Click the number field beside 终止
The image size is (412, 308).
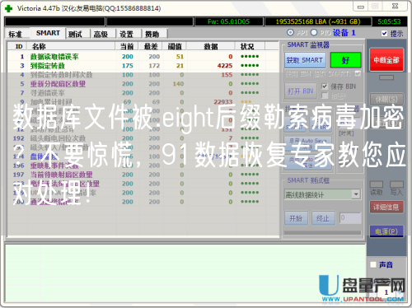coord(350,218)
